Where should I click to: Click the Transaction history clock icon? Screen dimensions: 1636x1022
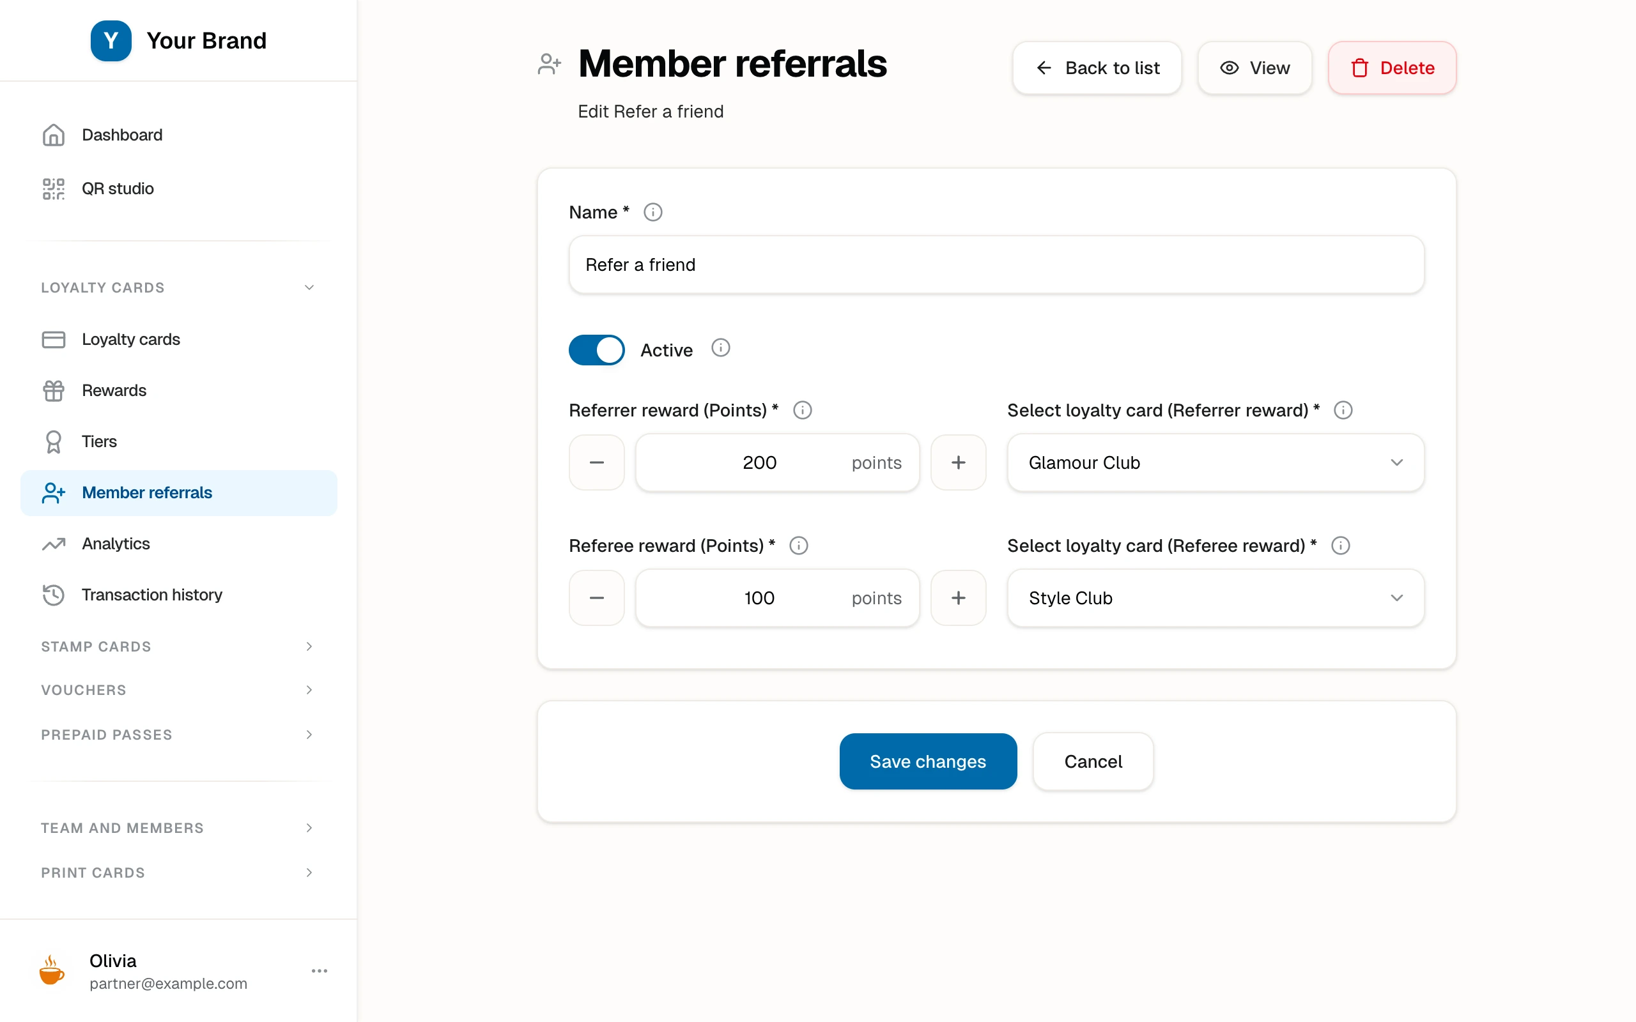pos(54,595)
